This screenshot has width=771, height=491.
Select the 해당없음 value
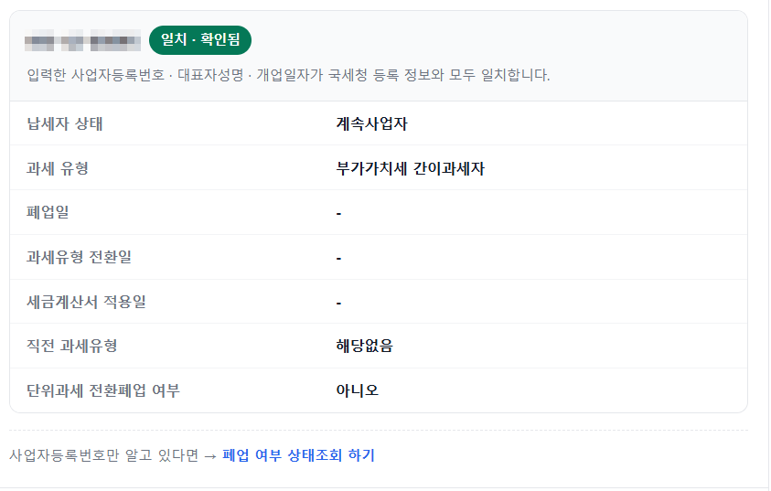(x=364, y=346)
